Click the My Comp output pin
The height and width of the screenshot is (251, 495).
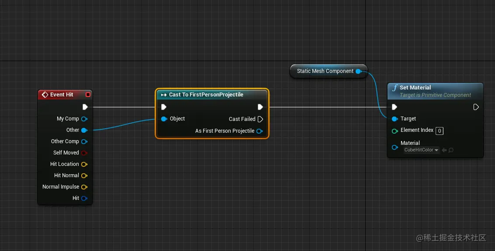84,119
